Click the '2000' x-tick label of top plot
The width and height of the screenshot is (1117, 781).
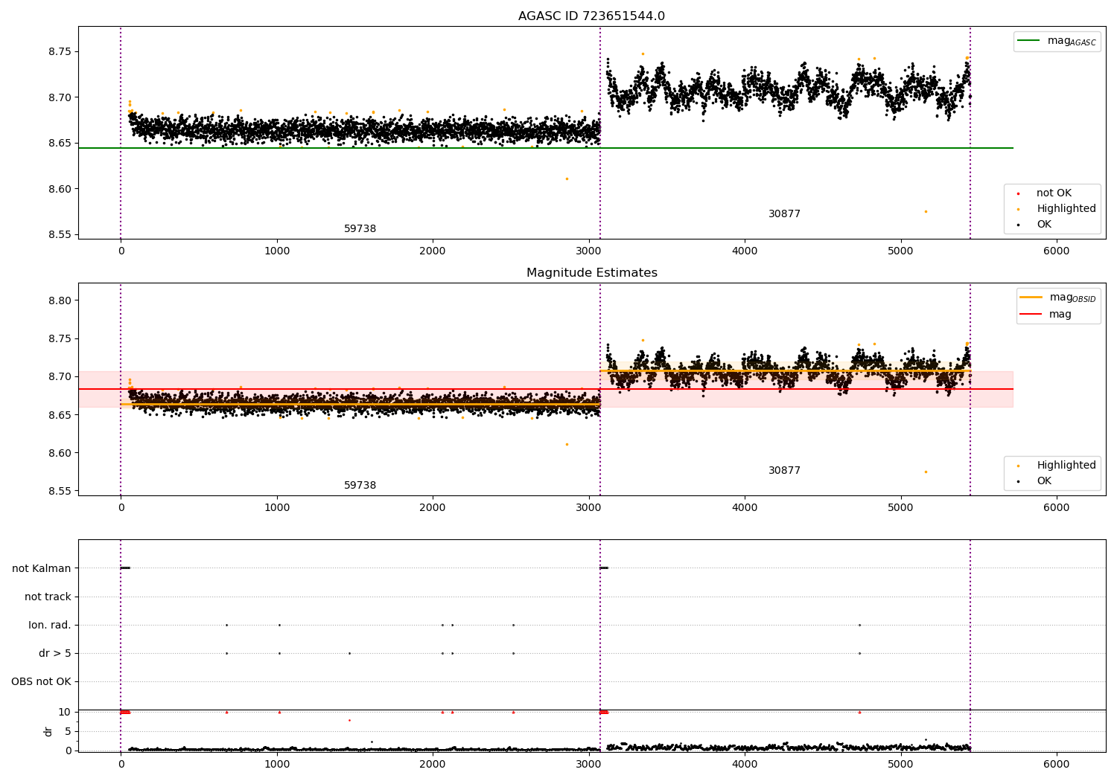click(433, 251)
